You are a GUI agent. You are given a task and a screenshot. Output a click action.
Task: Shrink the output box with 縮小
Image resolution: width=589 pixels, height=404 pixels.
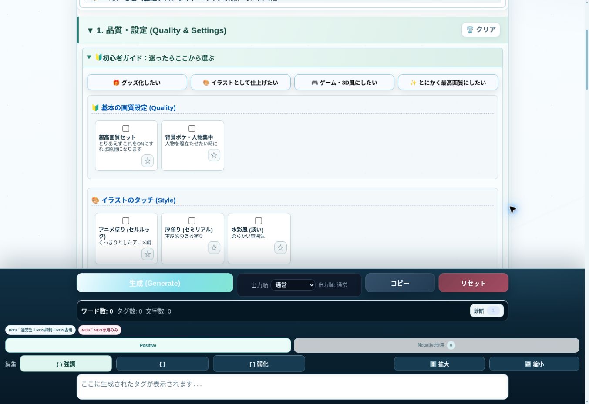coord(534,364)
